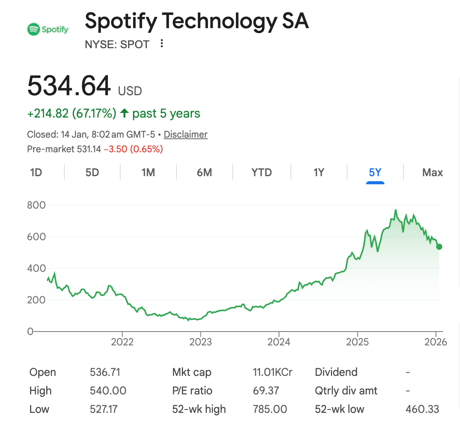Select the 6M time range
This screenshot has height=431, width=460.
tap(204, 172)
